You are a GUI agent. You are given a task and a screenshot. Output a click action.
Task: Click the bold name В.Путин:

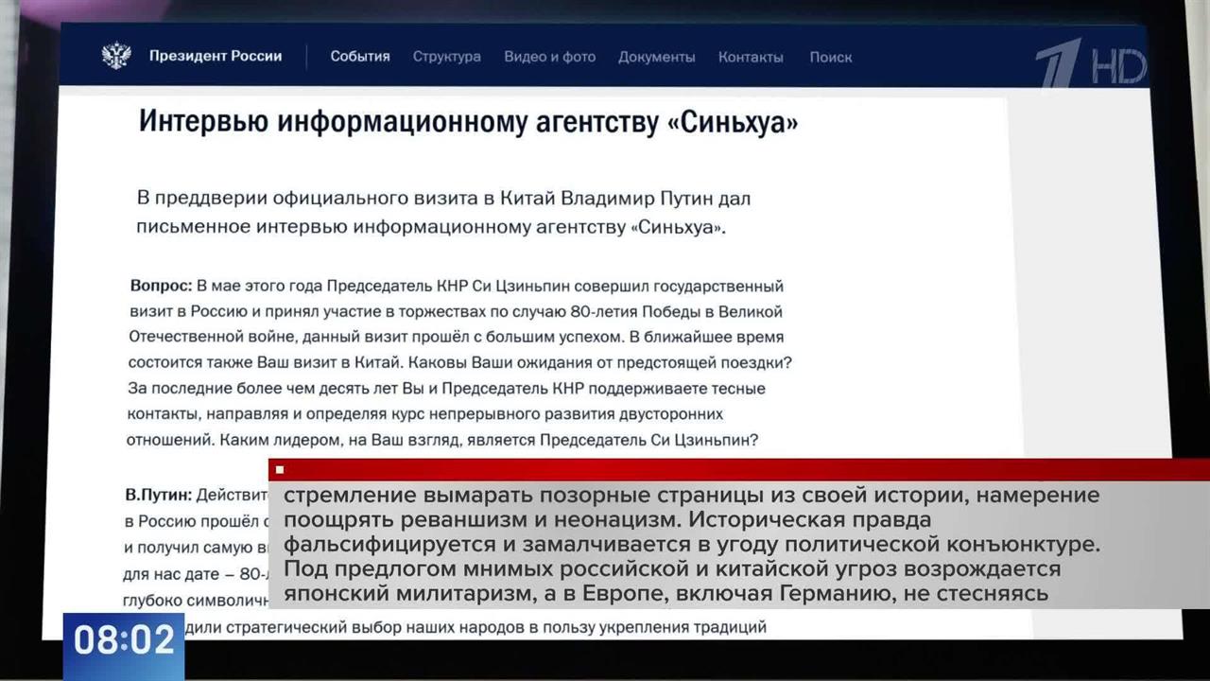[158, 495]
